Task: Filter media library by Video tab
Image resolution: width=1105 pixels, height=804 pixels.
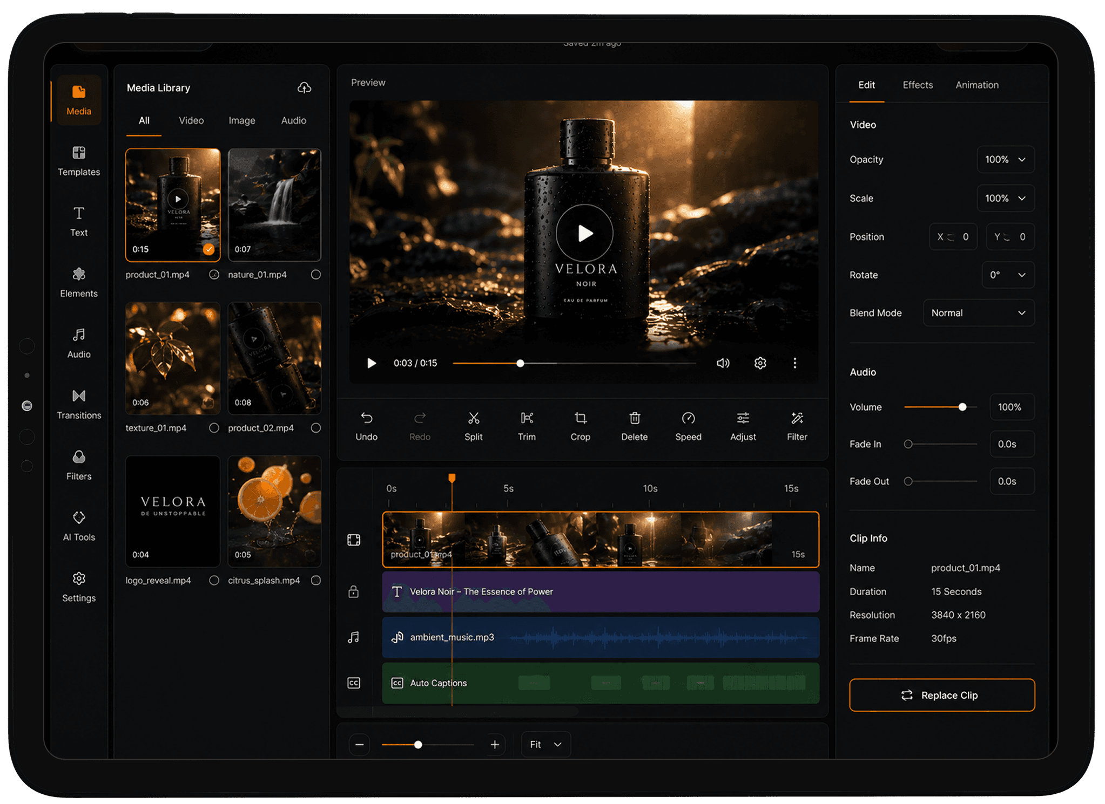Action: (x=191, y=120)
